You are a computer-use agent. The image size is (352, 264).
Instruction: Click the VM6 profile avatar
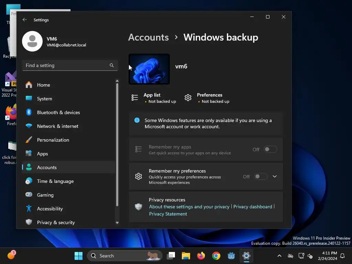coord(32,41)
